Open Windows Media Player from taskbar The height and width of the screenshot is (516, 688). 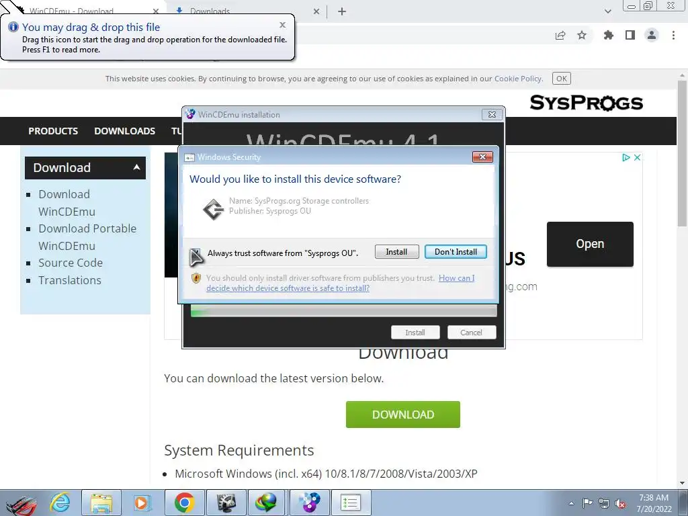pos(142,503)
